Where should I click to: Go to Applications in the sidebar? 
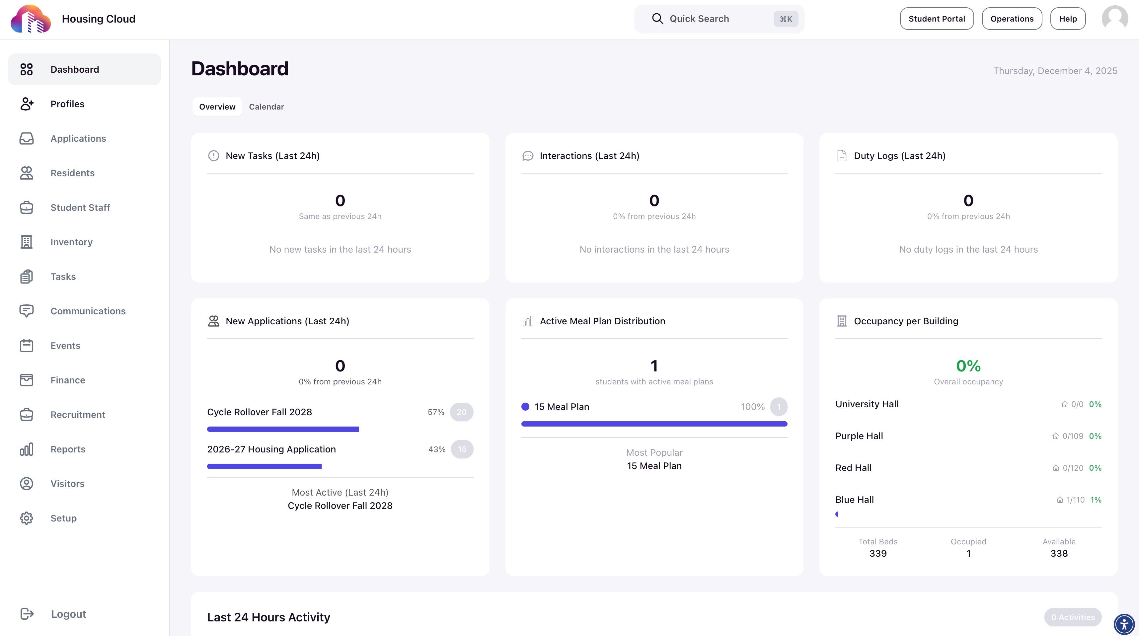click(x=78, y=138)
